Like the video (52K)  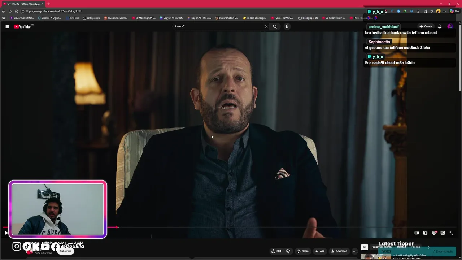(276, 251)
